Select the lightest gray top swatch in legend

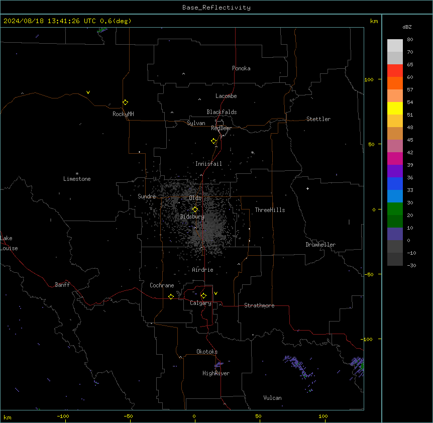395,46
